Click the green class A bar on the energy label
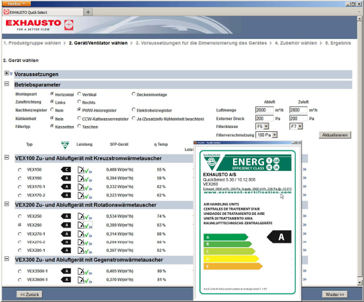The image size is (364, 302). tap(226, 237)
